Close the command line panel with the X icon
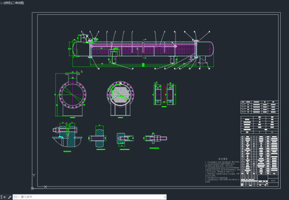 coord(4,197)
